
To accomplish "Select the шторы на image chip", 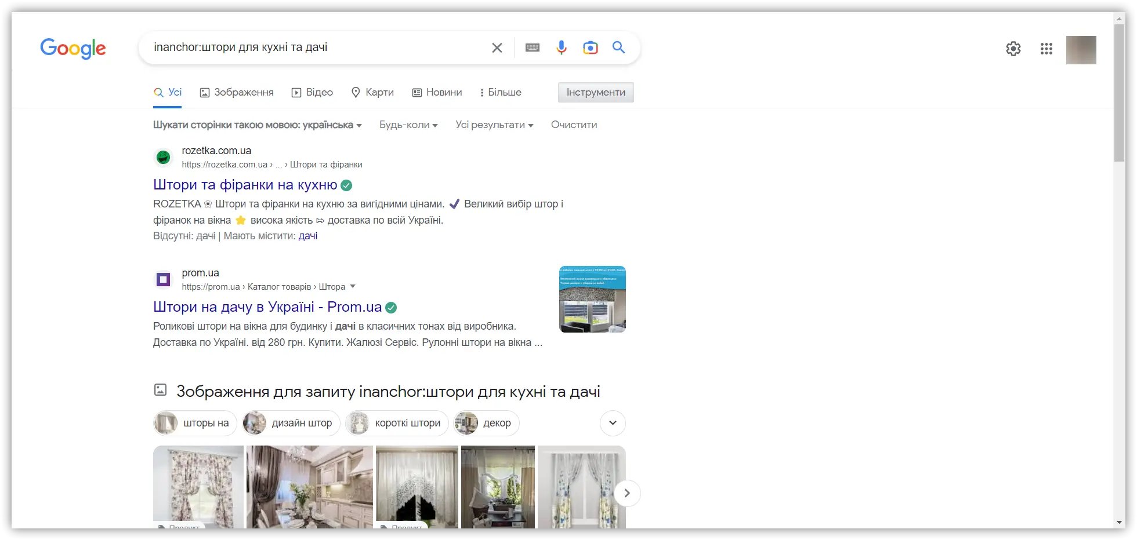I will tap(195, 423).
